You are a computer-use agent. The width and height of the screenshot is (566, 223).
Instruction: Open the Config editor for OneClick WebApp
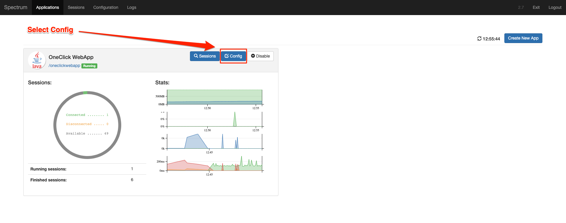pos(233,56)
